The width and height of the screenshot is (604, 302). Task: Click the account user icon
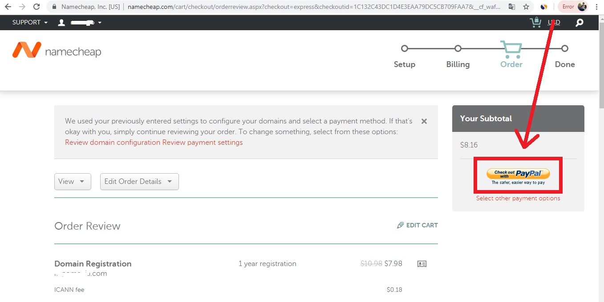62,23
